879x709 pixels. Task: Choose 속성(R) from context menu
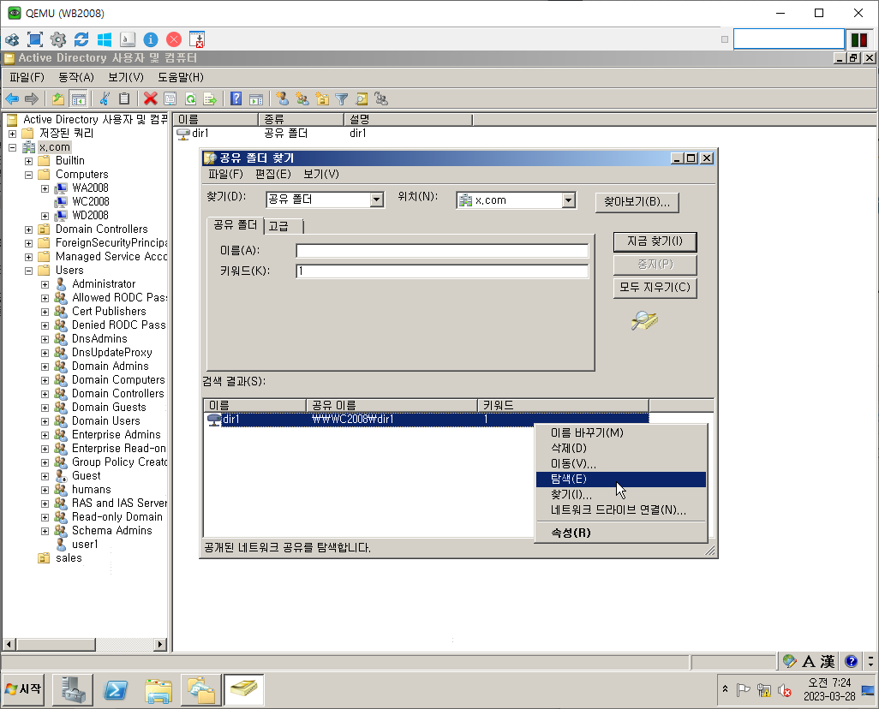click(621, 533)
